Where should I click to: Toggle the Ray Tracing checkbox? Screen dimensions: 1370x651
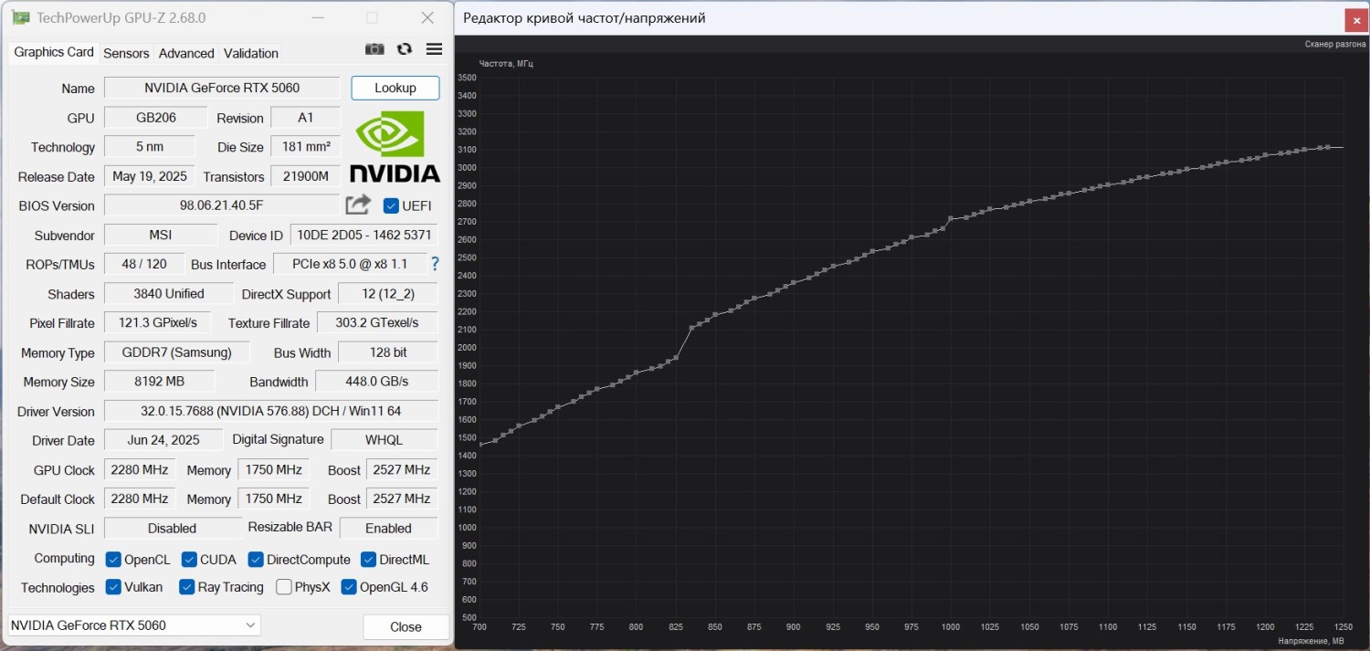[x=187, y=587]
